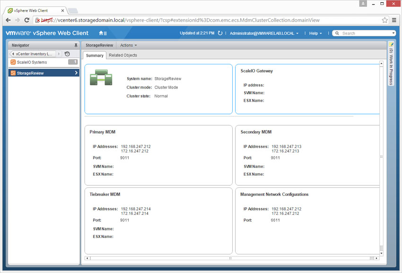Click the vertical scrollbar down arrow
This screenshot has width=402, height=273.
[381, 253]
